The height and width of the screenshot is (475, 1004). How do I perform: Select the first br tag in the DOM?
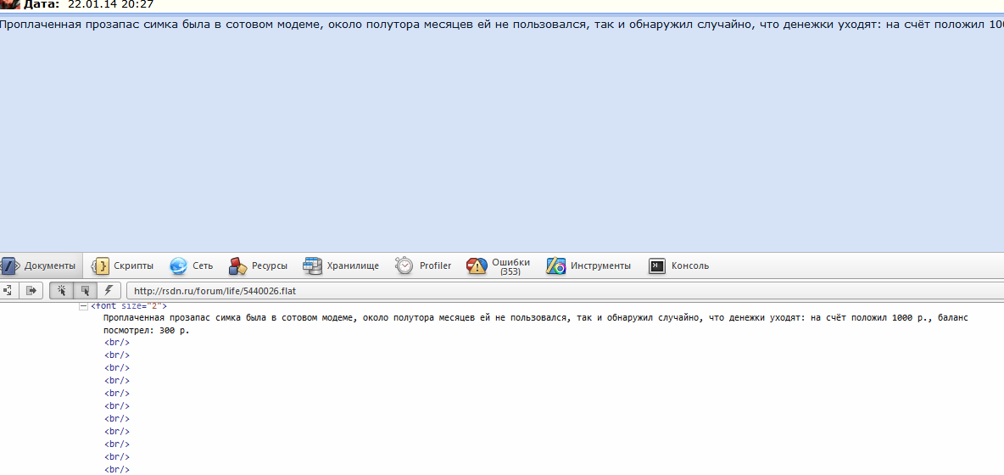click(117, 343)
